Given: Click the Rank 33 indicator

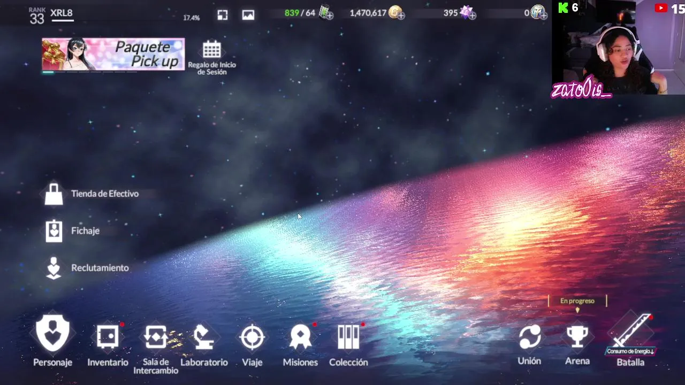Looking at the screenshot, I should [37, 17].
